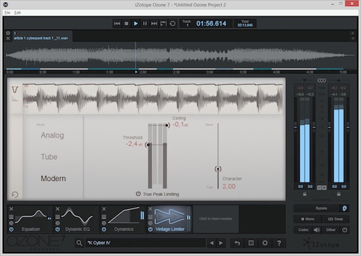Click the speaker icon beside Codec
This screenshot has height=256, width=361.
[x=317, y=230]
